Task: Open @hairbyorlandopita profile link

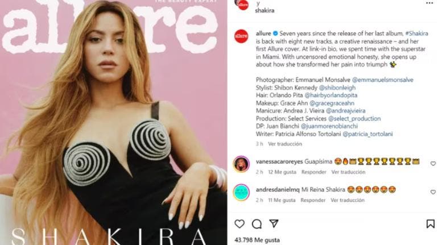Action: pos(330,95)
